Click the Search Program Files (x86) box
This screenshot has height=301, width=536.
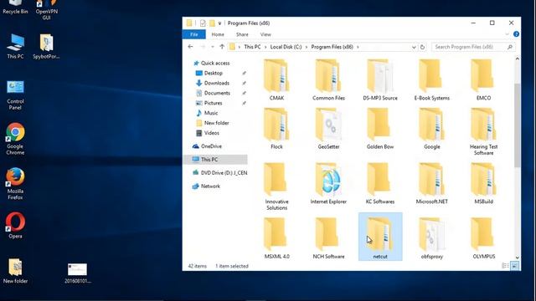coord(473,47)
